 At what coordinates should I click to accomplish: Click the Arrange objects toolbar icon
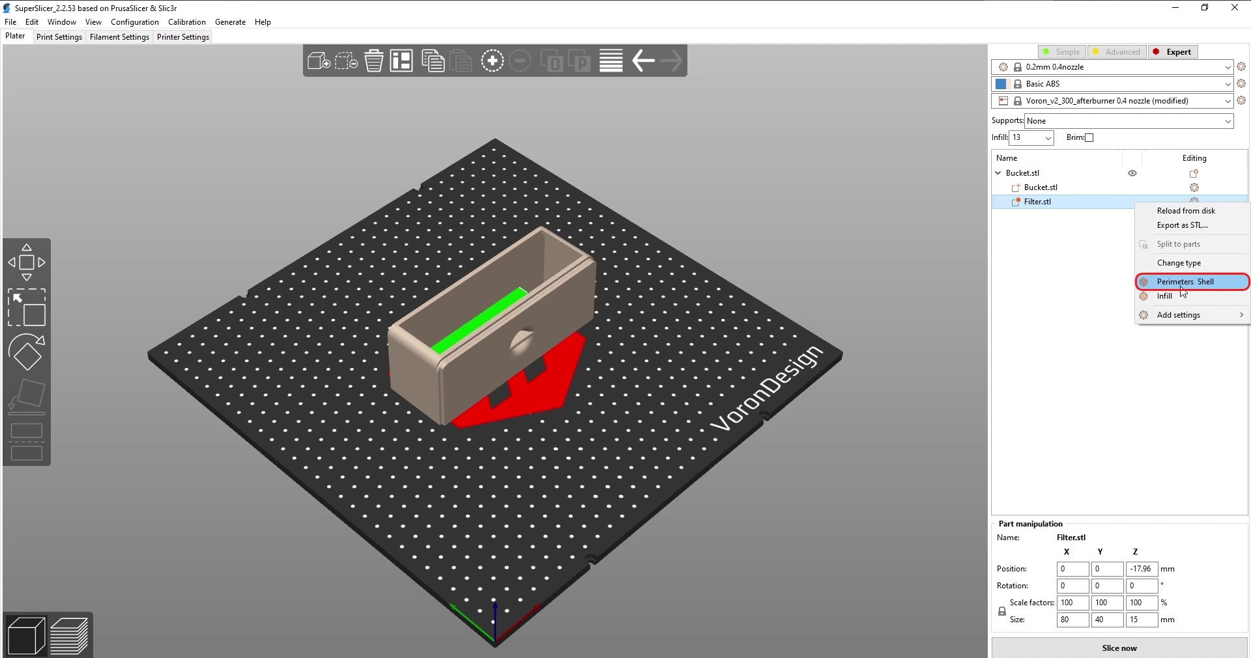pos(401,61)
